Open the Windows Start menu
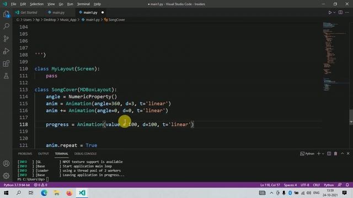 coord(6,193)
